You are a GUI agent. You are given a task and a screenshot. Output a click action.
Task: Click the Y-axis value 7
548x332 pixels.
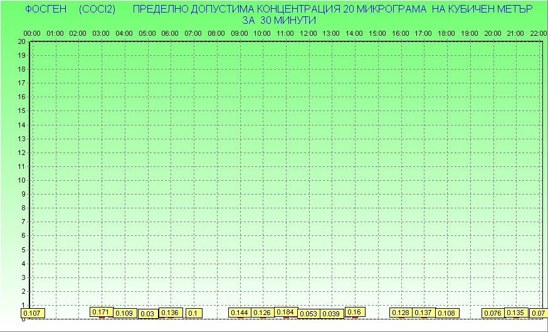coord(23,222)
